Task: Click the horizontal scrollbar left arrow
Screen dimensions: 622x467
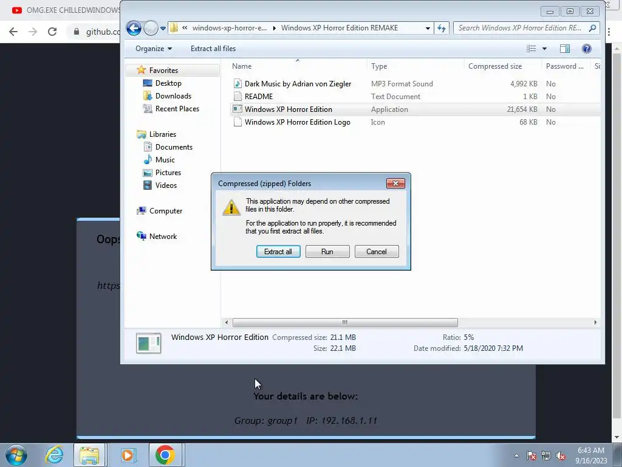Action: click(227, 322)
